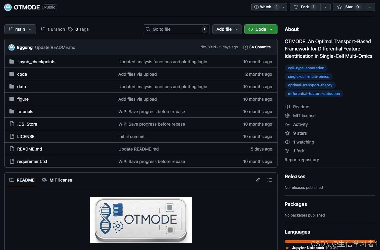Open the tutorials folder name
This screenshot has width=380, height=250.
[x=25, y=112]
